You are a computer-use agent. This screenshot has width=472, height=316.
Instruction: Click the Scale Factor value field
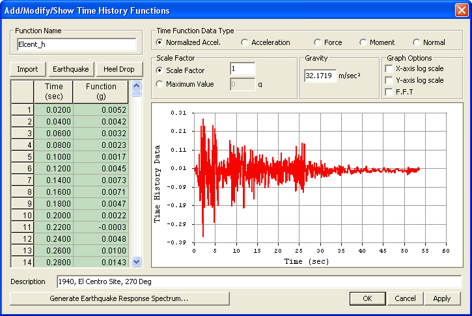click(x=242, y=69)
